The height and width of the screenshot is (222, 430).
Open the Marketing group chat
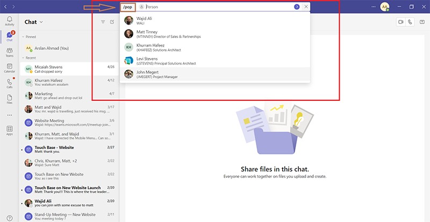(x=69, y=96)
